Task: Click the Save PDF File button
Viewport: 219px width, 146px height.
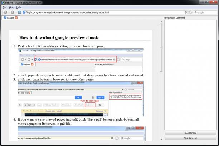Action: point(190,133)
